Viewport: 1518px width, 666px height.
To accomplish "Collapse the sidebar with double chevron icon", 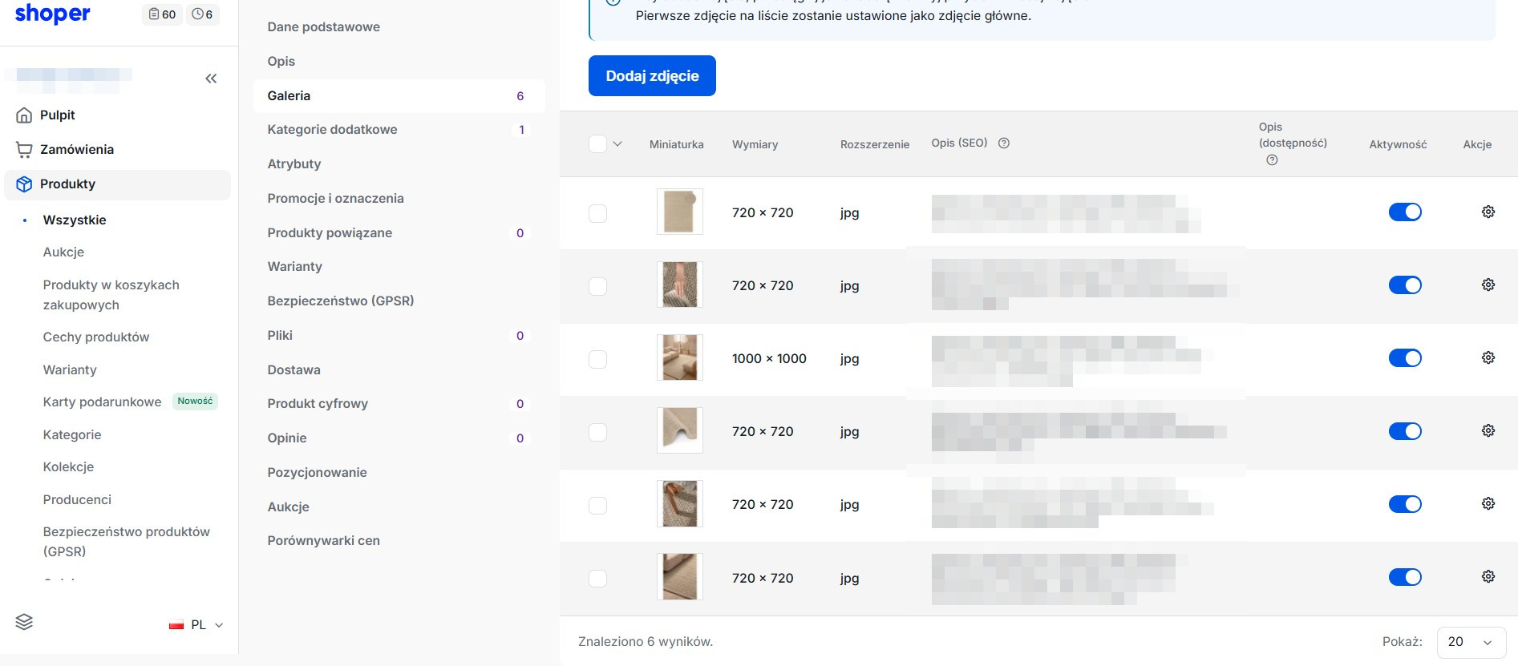I will click(211, 79).
